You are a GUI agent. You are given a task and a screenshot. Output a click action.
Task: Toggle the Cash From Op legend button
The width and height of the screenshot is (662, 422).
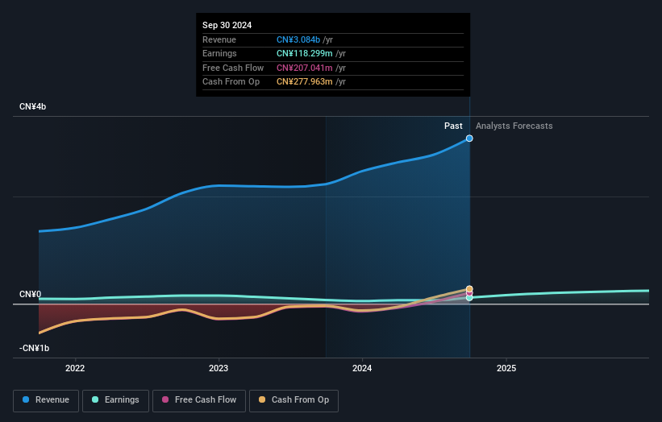tap(294, 400)
